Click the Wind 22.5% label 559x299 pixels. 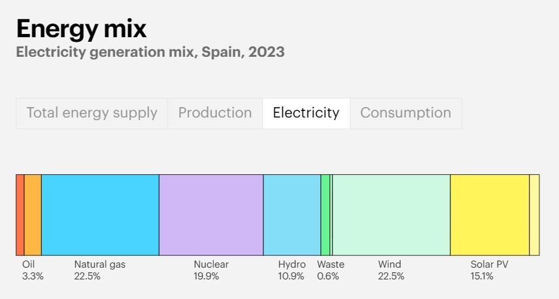coord(391,270)
